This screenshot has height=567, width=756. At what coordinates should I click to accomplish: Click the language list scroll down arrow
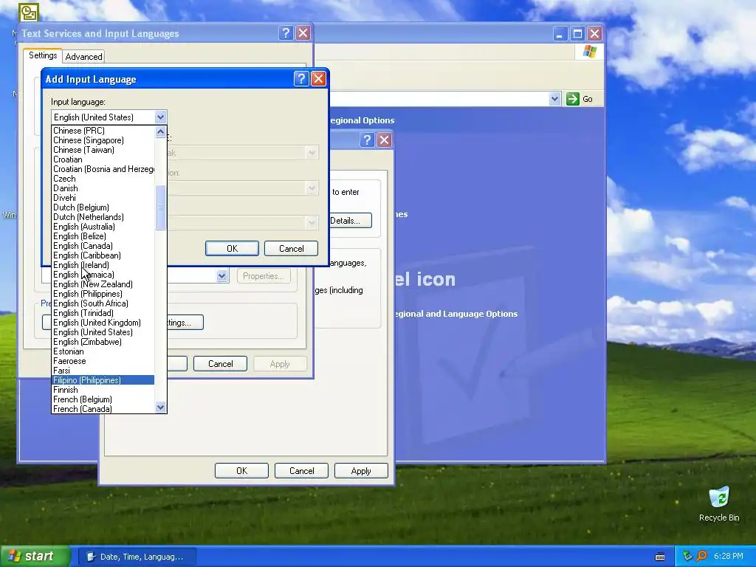[x=160, y=408]
